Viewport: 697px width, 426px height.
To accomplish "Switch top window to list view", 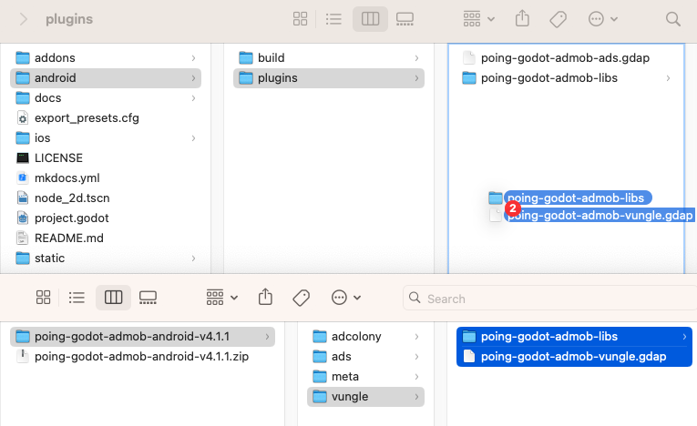I will point(333,19).
